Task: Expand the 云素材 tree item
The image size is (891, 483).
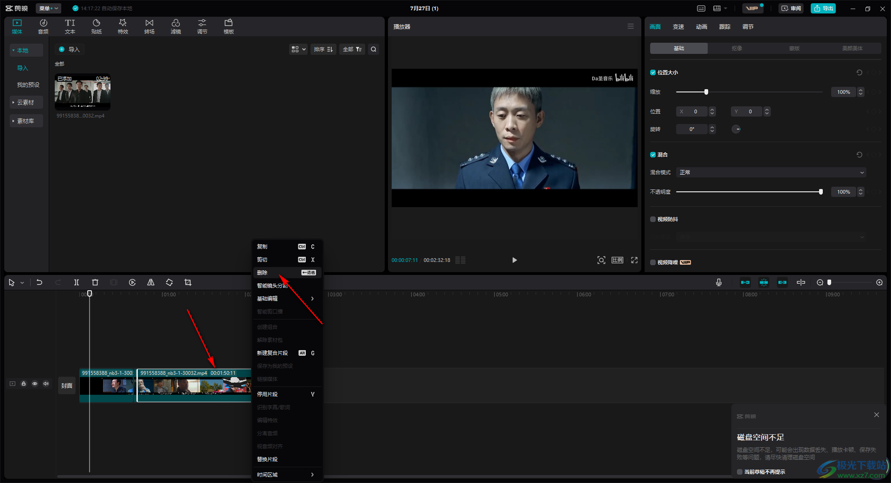Action: [x=26, y=102]
